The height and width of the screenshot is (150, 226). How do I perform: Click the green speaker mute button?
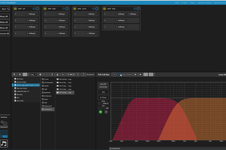101,111
